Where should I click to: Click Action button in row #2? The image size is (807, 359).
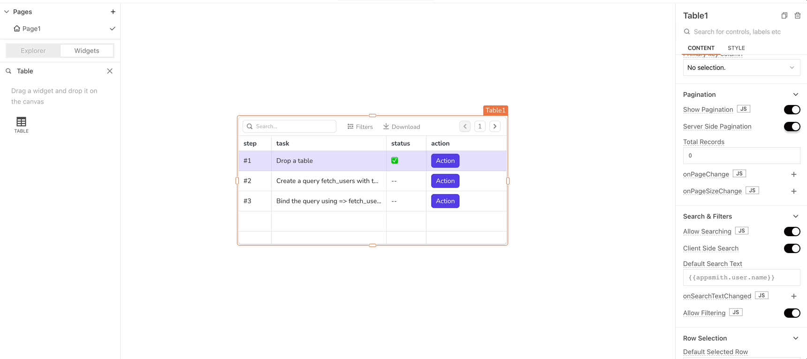click(x=445, y=181)
